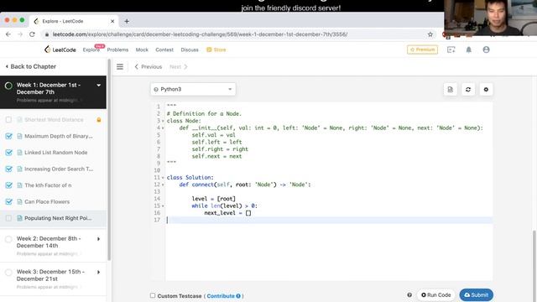
Task: Fold code at line 12 def connect
Action: (x=163, y=185)
